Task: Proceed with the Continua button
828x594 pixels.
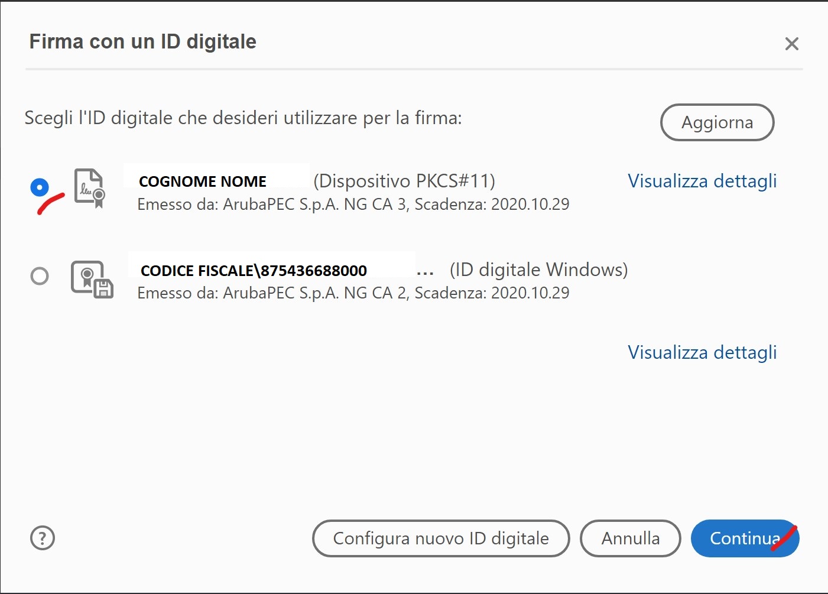Action: point(745,538)
